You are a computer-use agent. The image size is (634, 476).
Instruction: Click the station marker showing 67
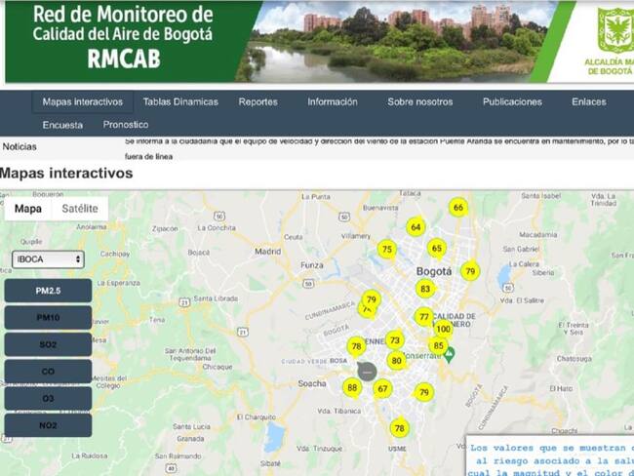coord(382,389)
